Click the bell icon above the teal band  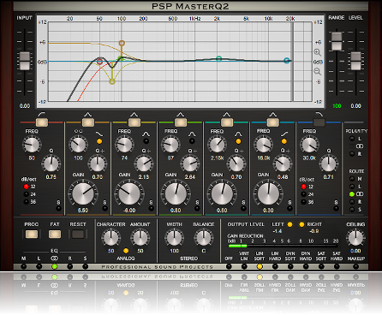click(x=227, y=115)
